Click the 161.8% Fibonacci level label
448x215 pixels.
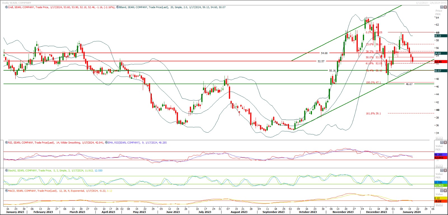point(373,114)
